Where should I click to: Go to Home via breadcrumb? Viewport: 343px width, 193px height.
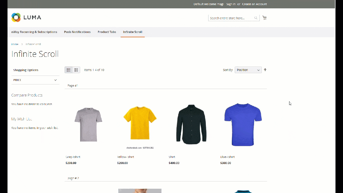pyautogui.click(x=15, y=44)
